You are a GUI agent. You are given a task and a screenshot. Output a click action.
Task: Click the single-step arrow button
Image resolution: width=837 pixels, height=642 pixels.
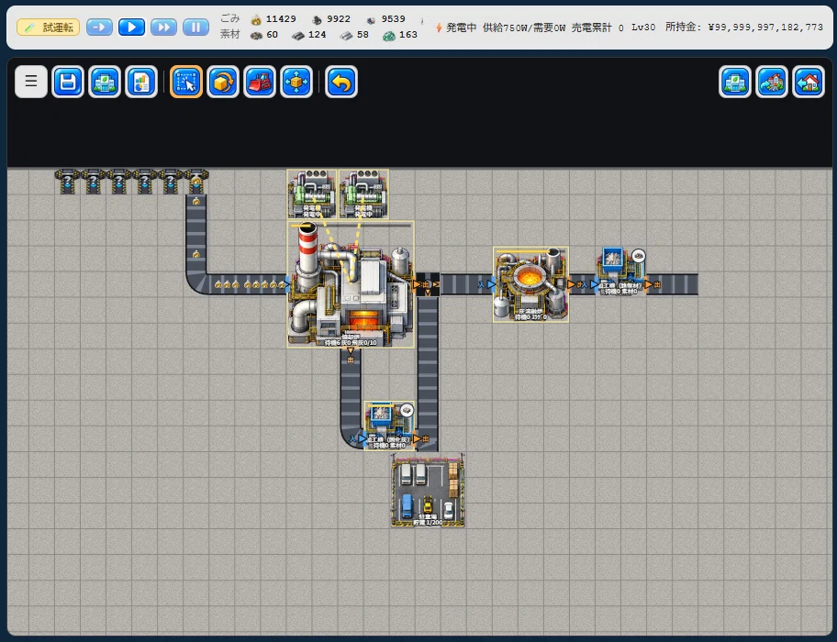(99, 28)
